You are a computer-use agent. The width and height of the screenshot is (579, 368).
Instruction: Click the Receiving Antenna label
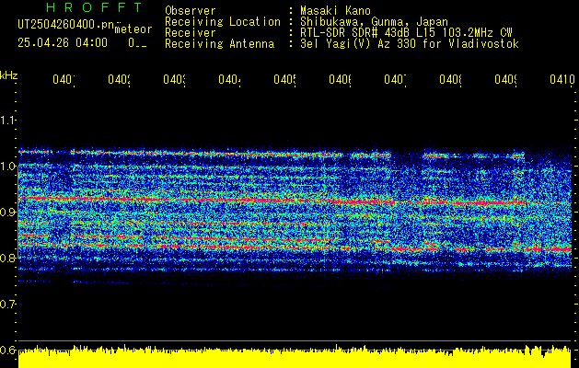(x=219, y=44)
